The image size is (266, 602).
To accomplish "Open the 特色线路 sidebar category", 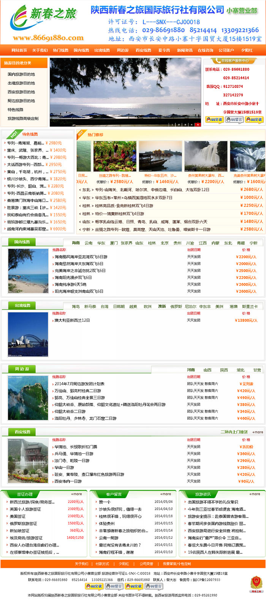I will [x=16, y=110].
